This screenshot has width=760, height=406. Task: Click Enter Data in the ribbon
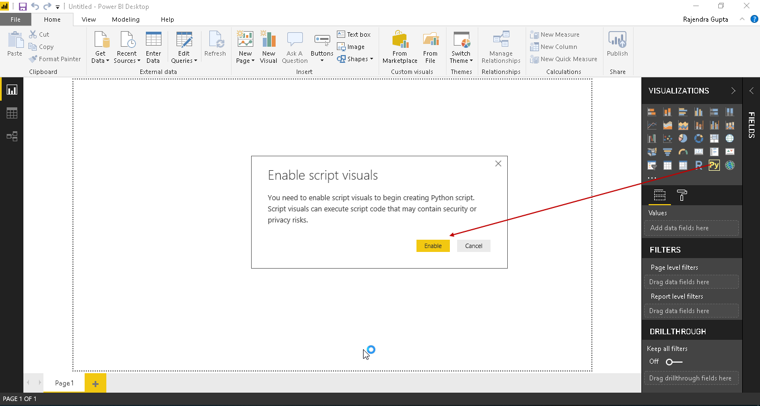click(153, 47)
